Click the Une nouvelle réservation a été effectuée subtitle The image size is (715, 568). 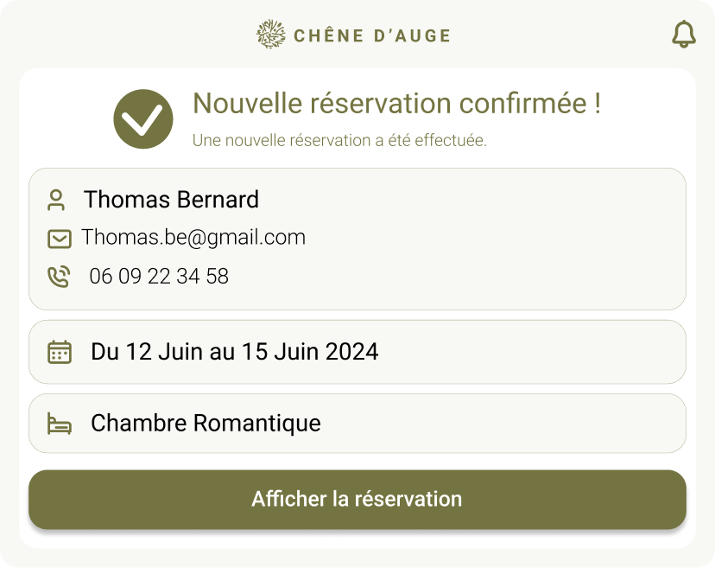click(x=339, y=140)
